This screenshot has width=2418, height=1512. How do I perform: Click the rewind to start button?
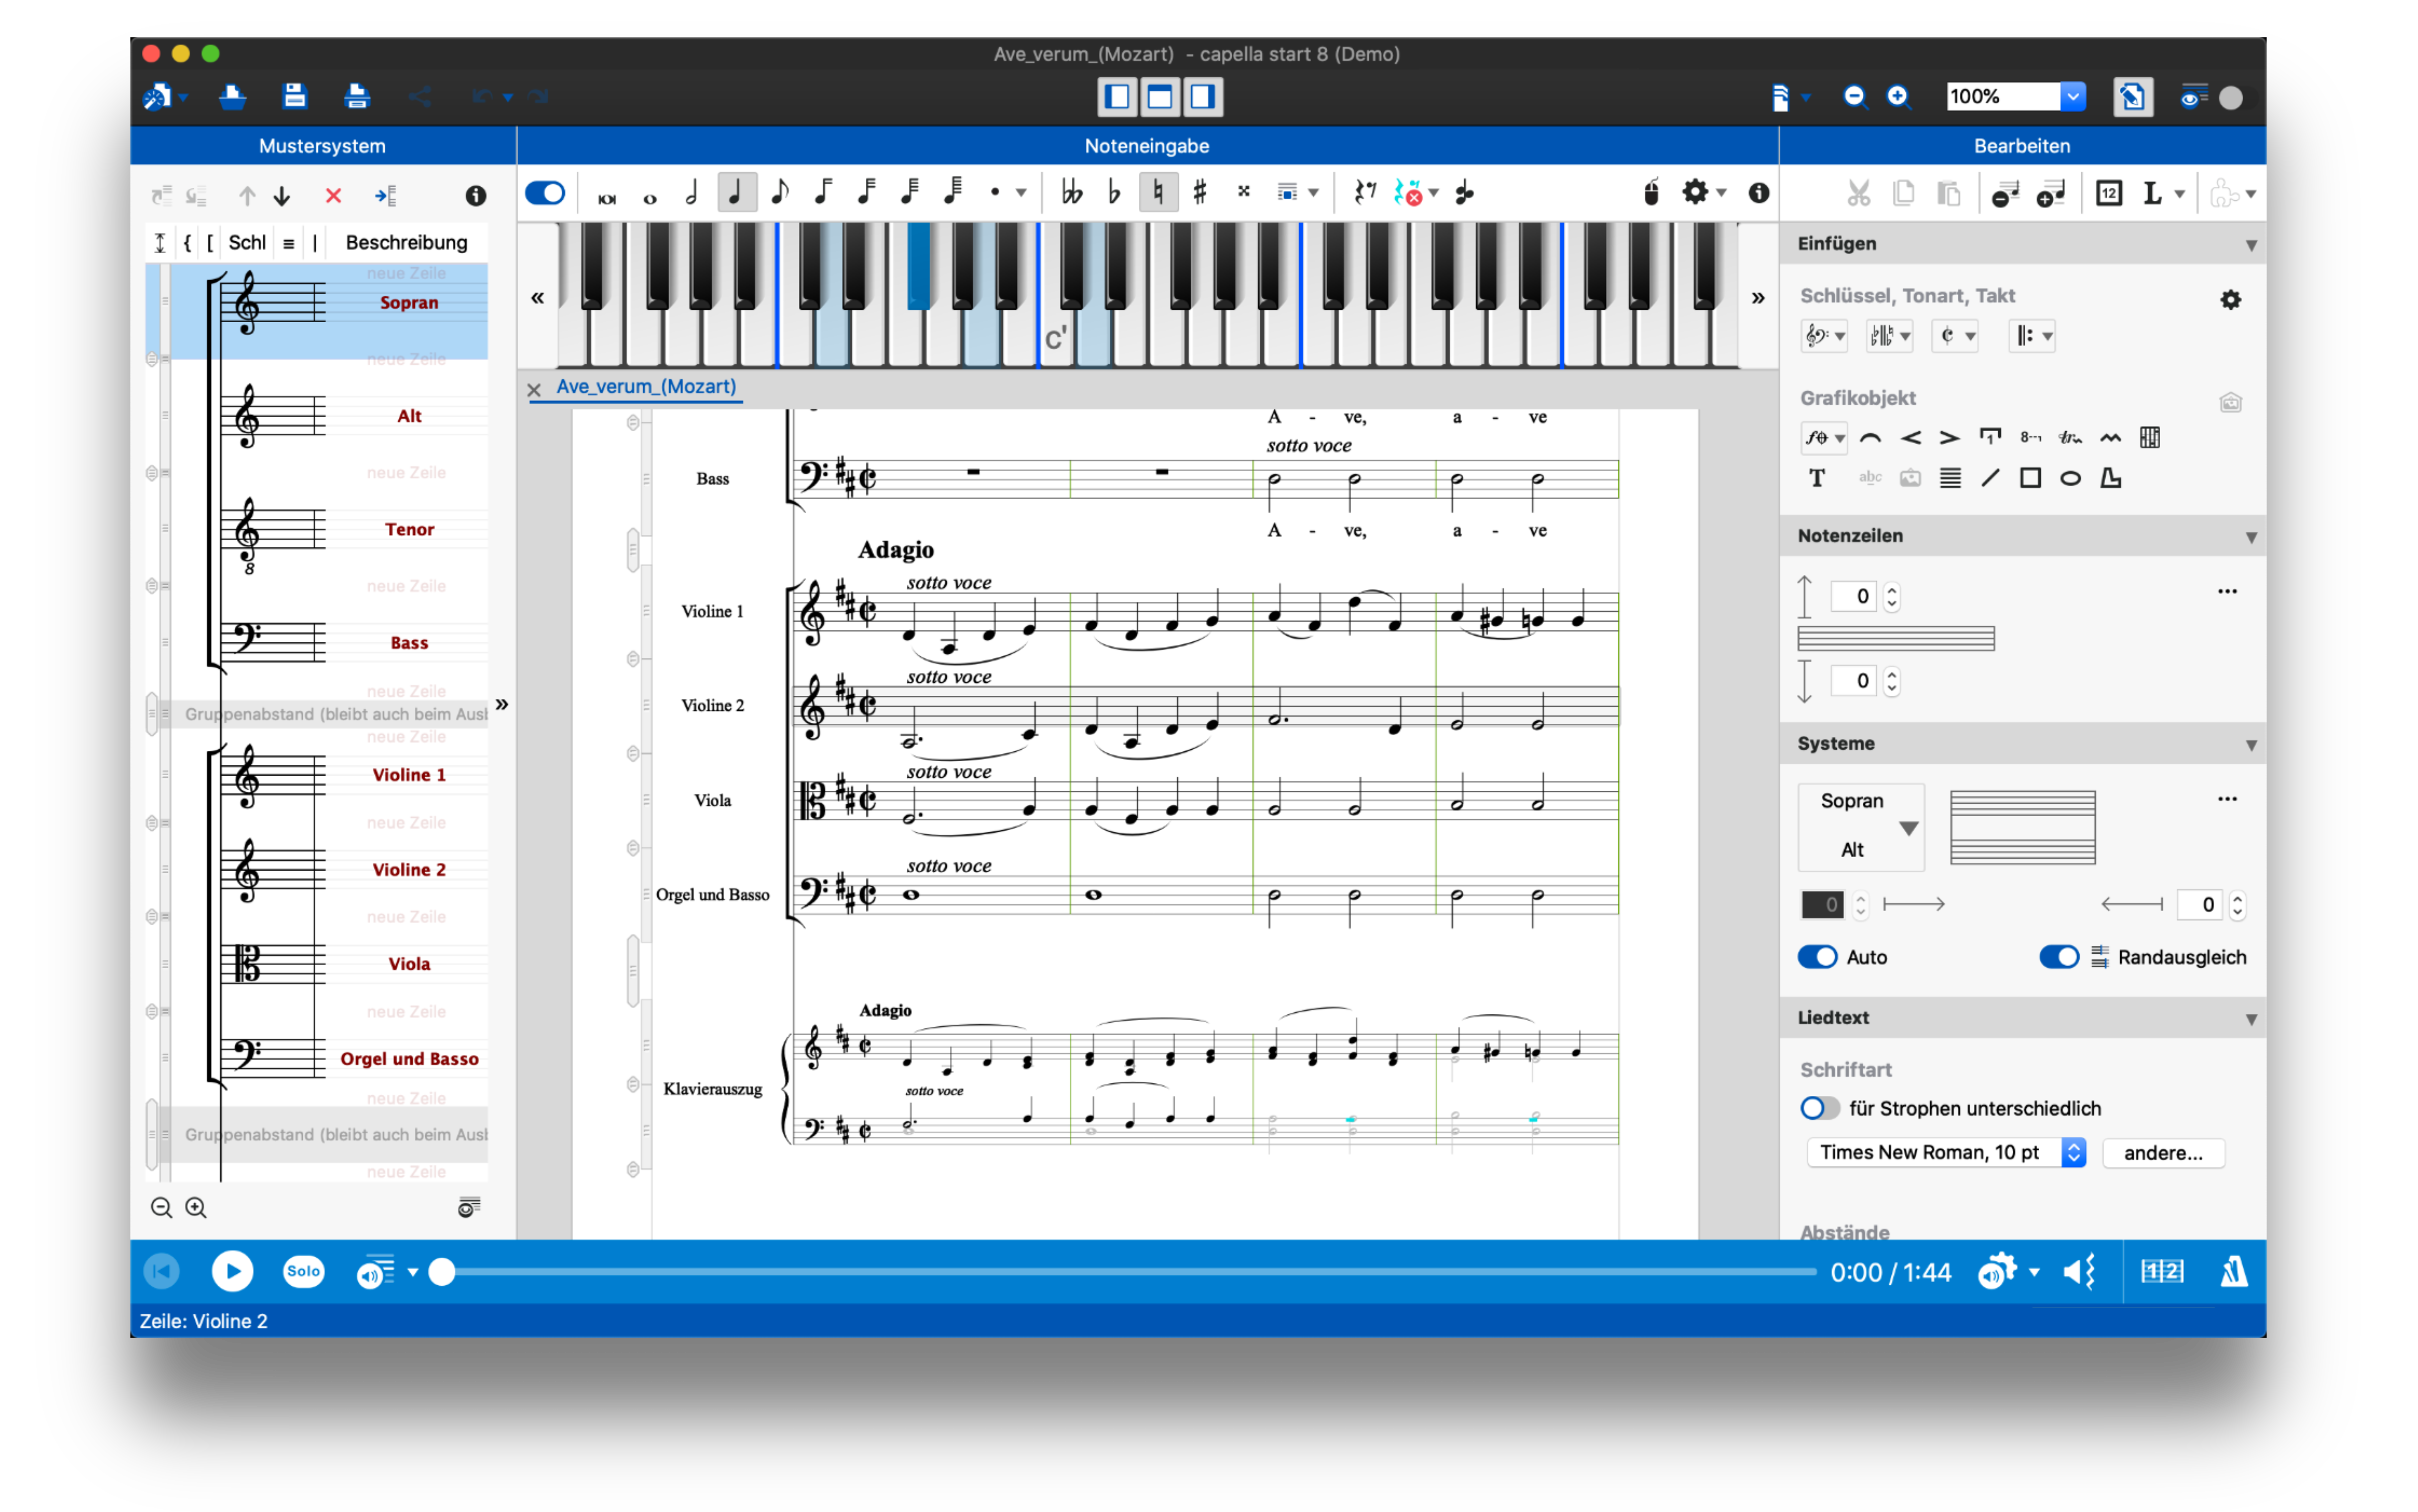tap(161, 1271)
